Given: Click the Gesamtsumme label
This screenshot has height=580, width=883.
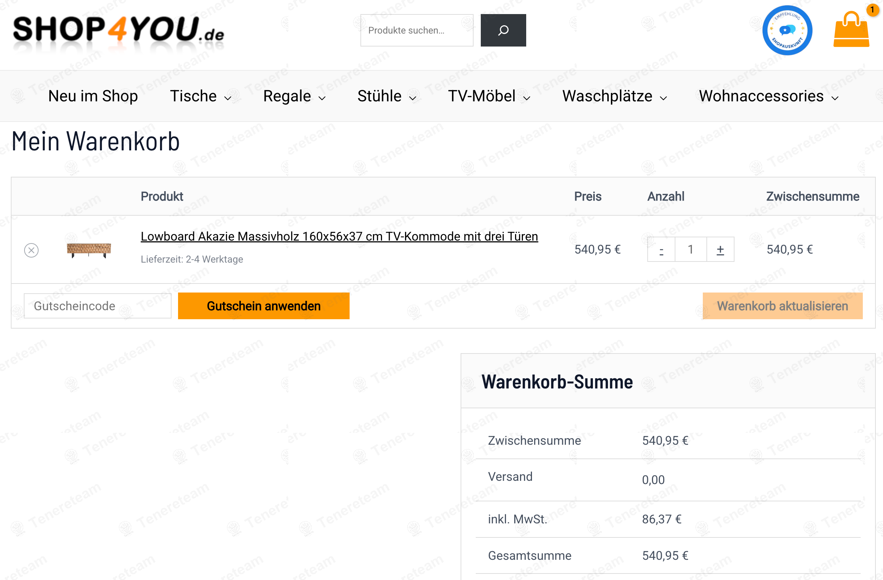Looking at the screenshot, I should (x=529, y=556).
